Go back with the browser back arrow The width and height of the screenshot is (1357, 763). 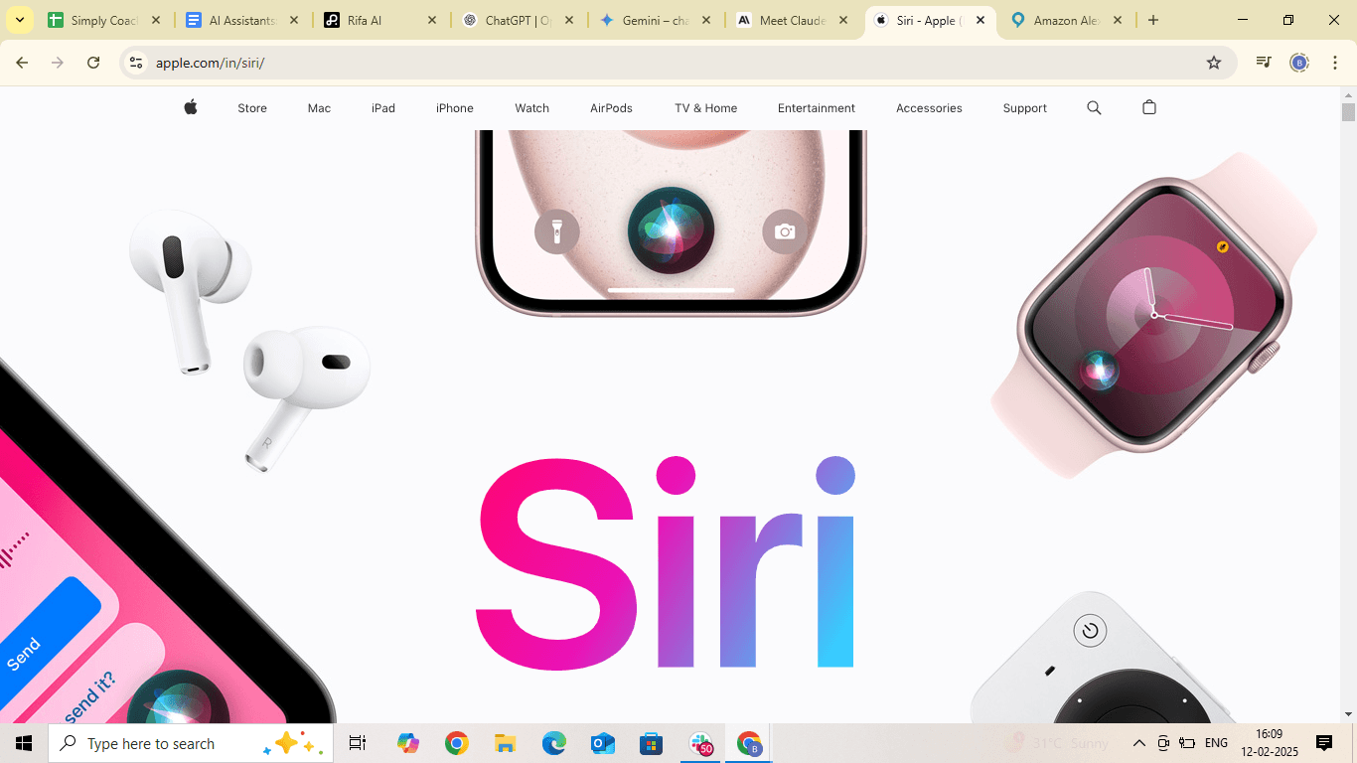22,63
